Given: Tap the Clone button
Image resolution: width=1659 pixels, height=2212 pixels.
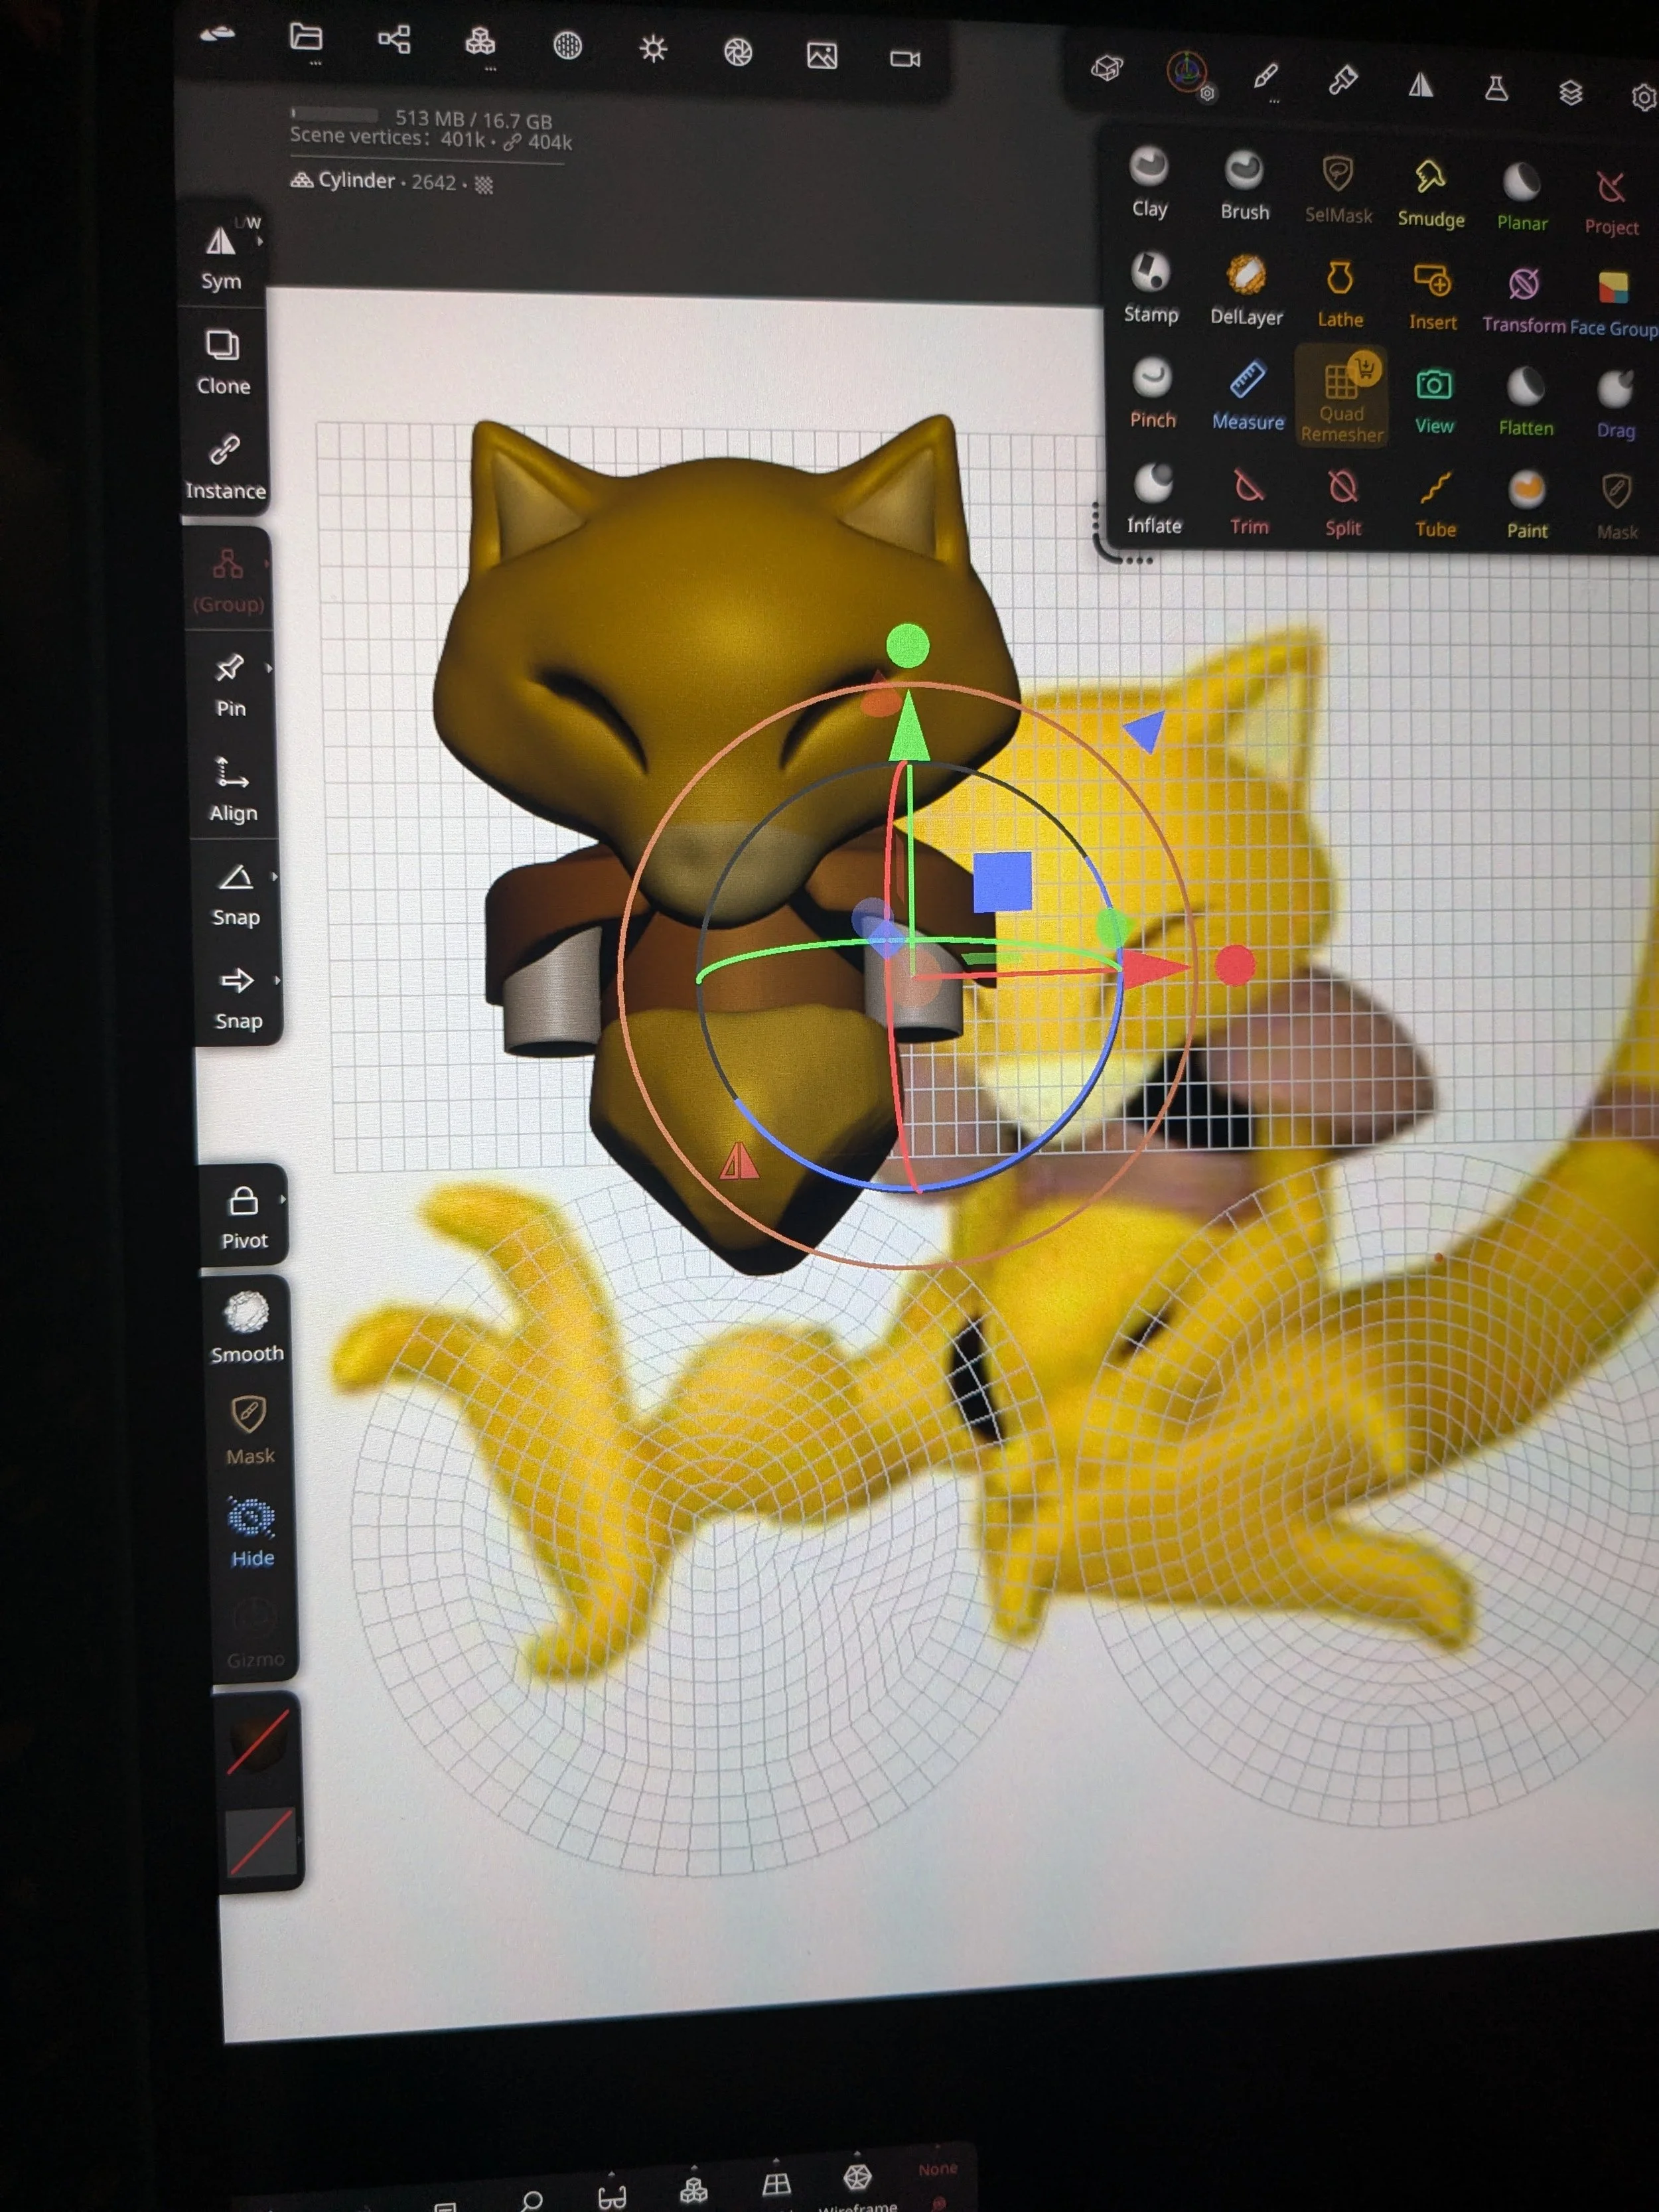Looking at the screenshot, I should coord(223,362).
